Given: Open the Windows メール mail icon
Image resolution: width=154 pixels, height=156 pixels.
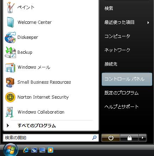Looking at the screenshot, I should click(10, 67).
